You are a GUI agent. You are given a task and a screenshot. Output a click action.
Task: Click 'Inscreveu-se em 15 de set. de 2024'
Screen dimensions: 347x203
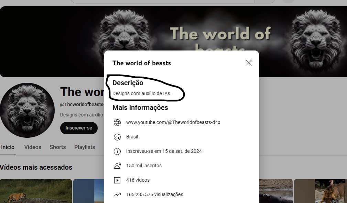tap(164, 151)
